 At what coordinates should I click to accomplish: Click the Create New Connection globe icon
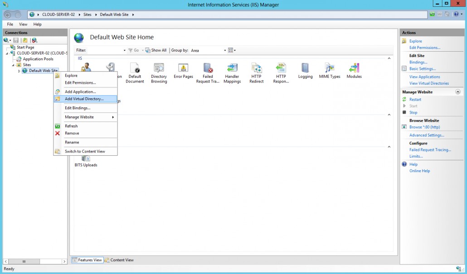[x=6, y=40]
